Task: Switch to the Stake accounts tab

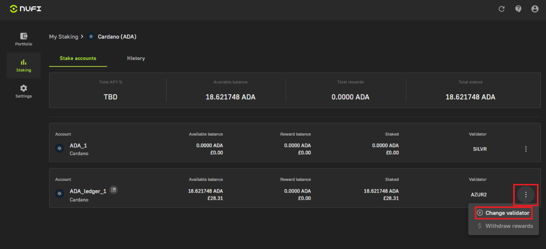Action: [78, 58]
